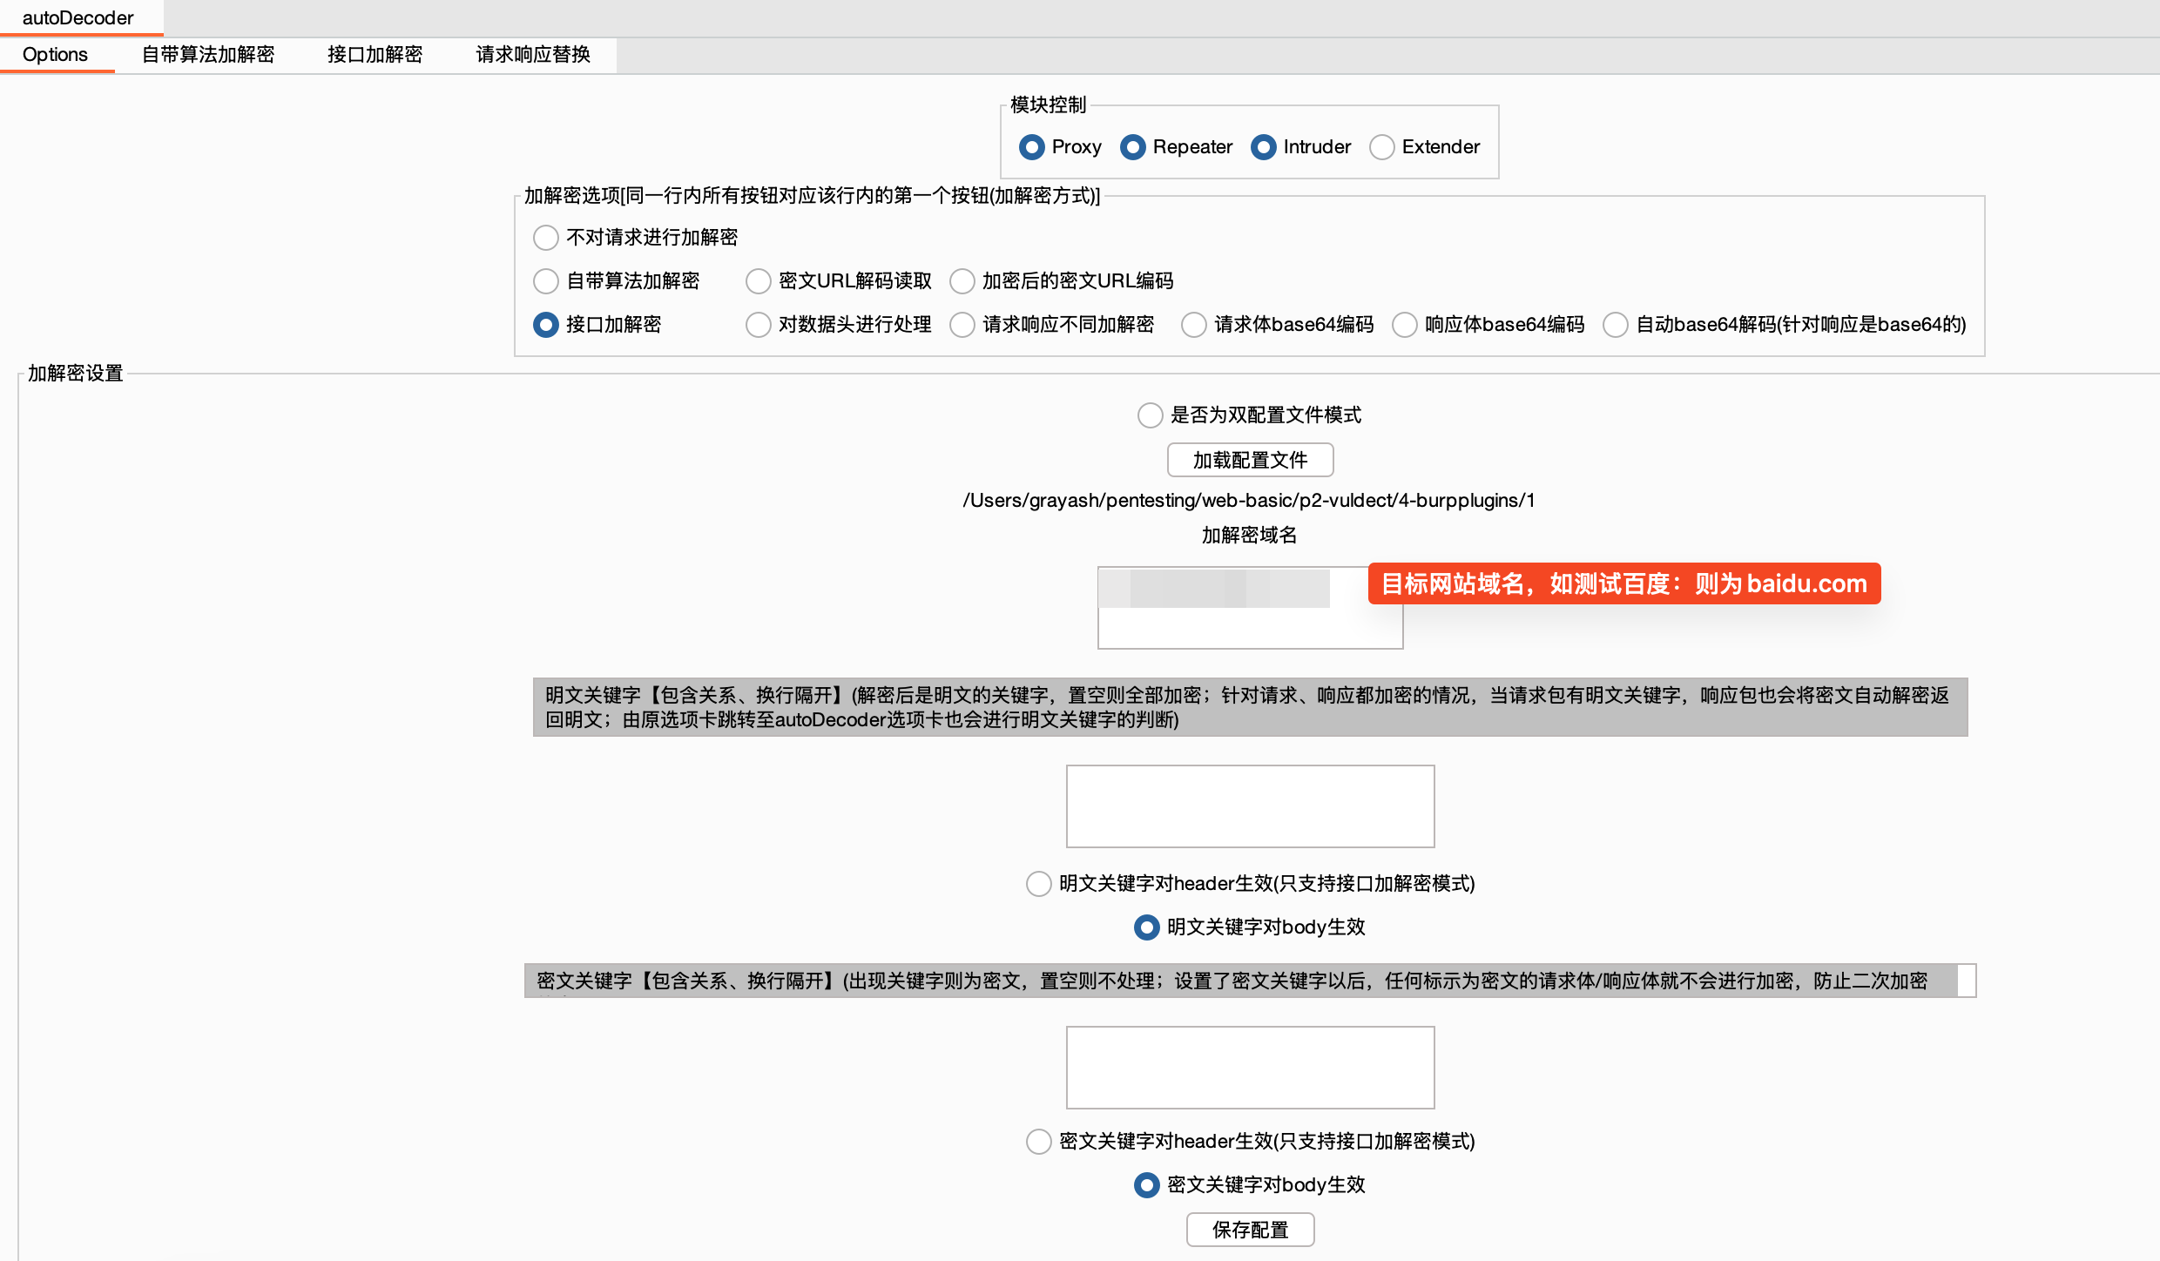Select 明文关键字对header生效 option
Image resolution: width=2160 pixels, height=1261 pixels.
1039,884
